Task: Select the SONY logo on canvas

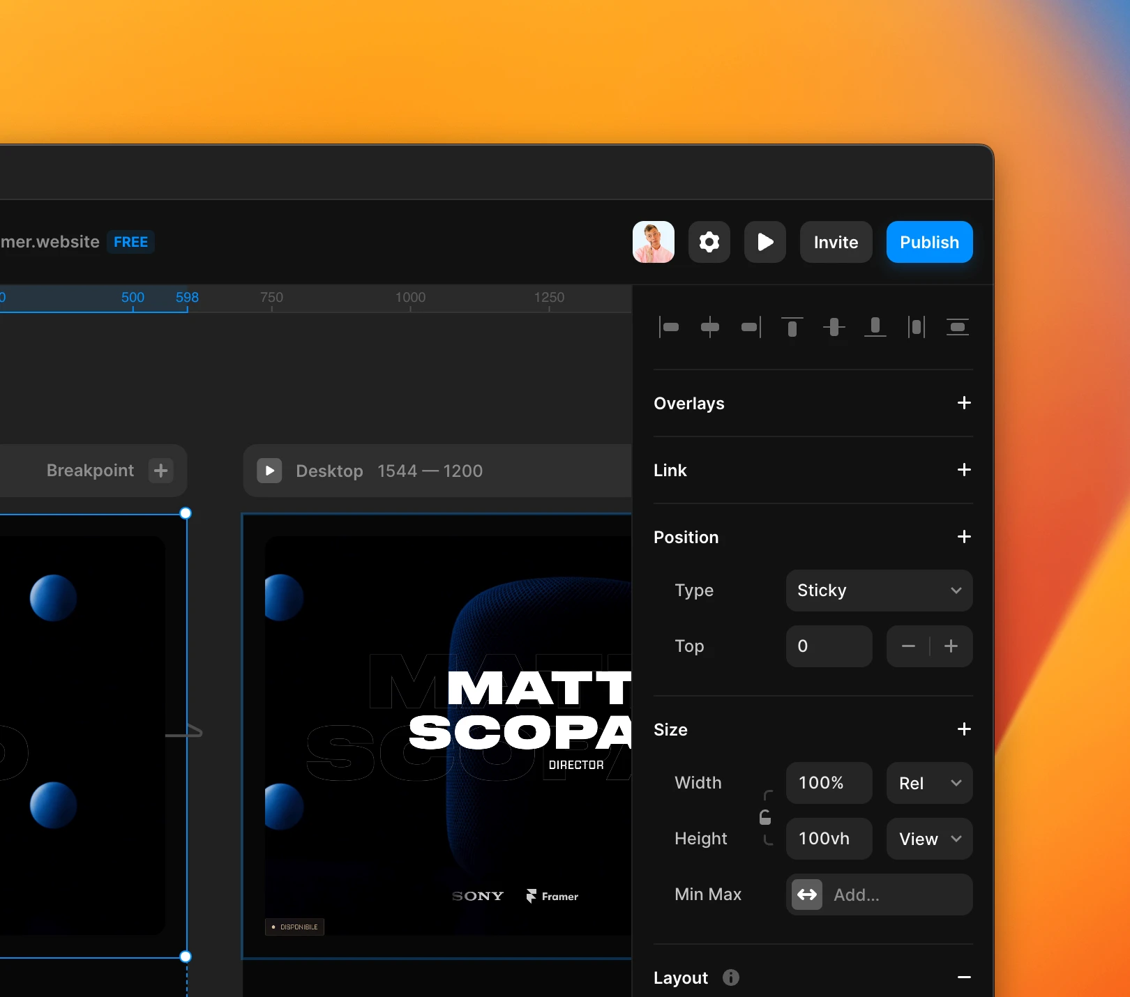Action: 478,896
